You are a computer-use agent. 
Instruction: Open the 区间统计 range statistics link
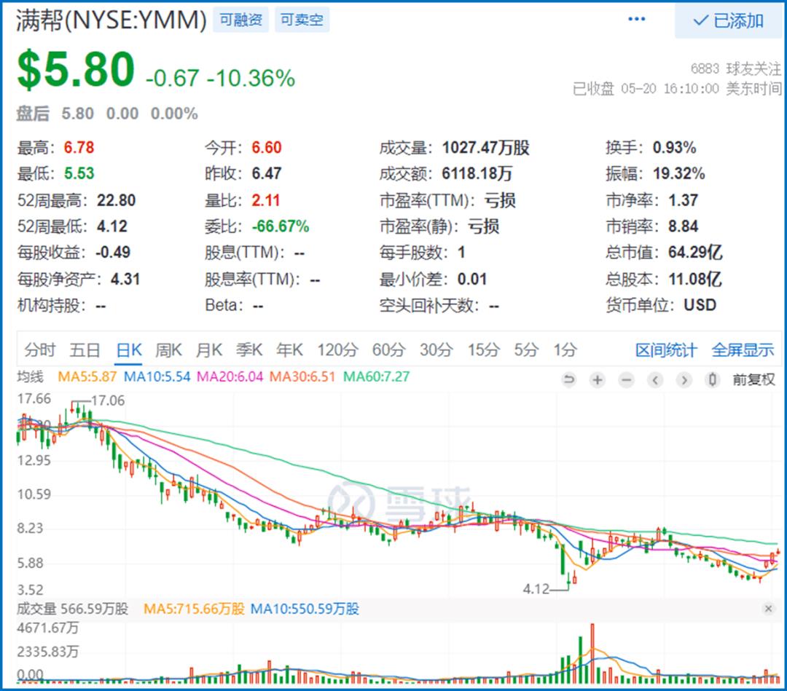point(666,350)
